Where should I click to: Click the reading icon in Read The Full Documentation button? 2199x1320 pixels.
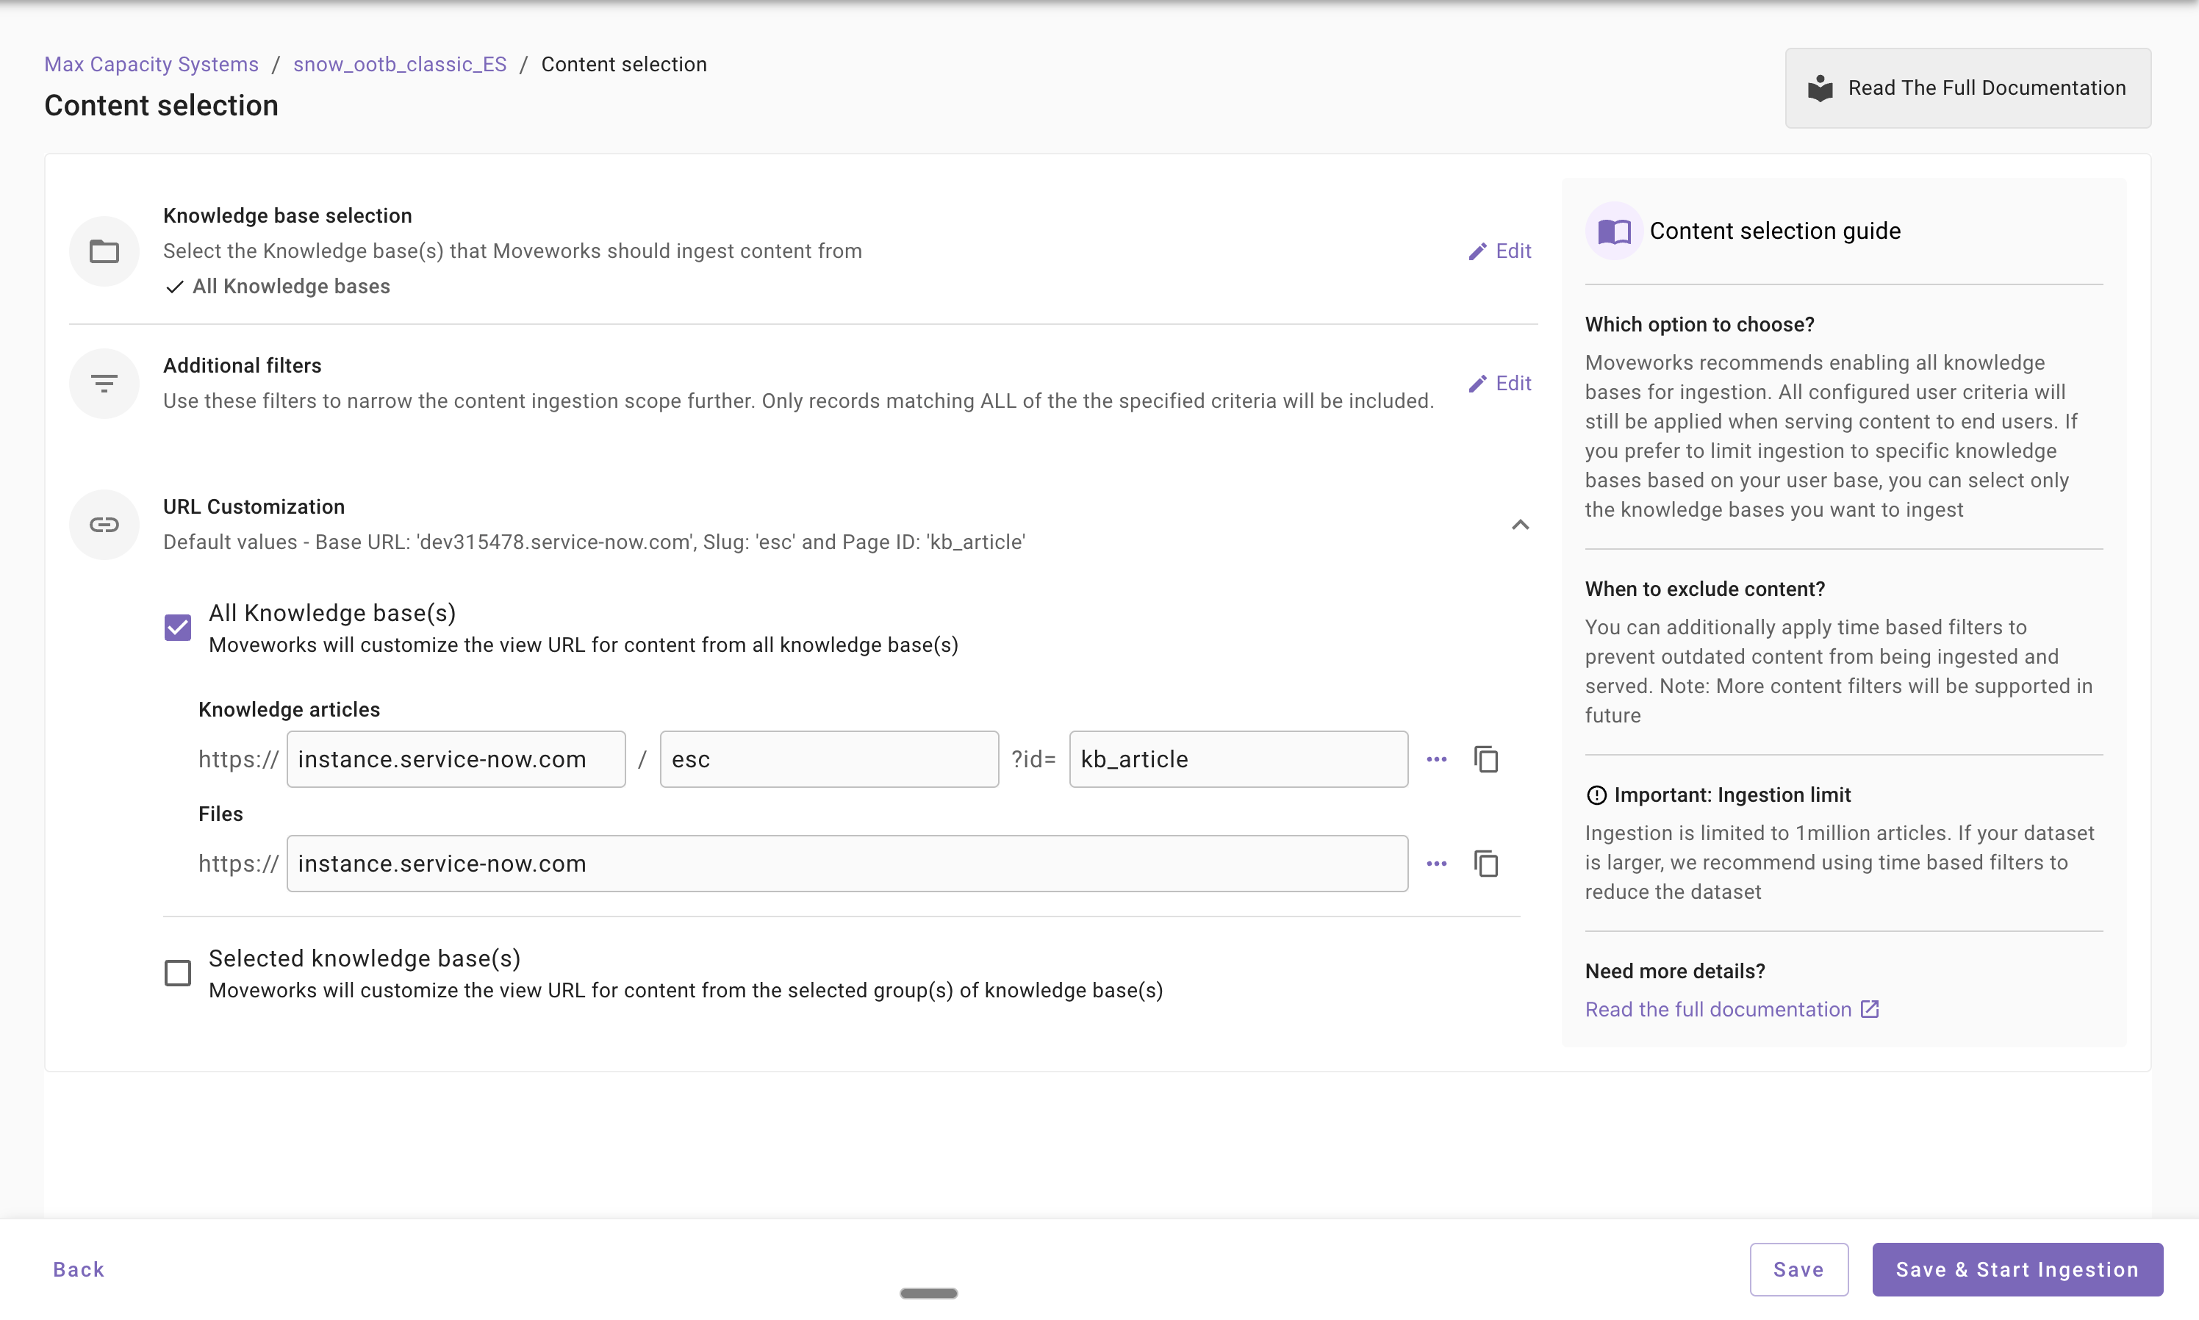(1820, 88)
